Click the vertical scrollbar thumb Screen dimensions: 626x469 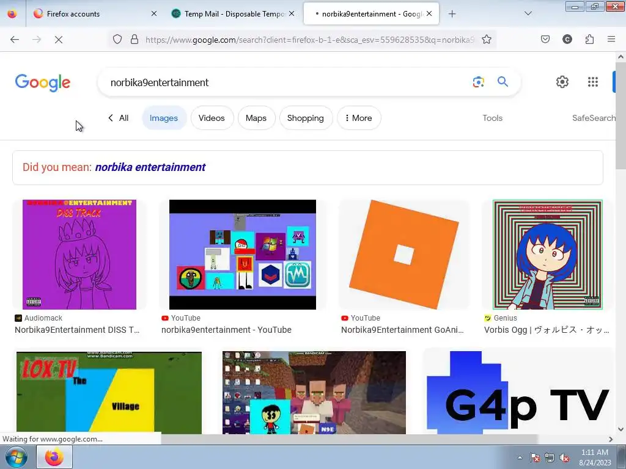coord(620,115)
